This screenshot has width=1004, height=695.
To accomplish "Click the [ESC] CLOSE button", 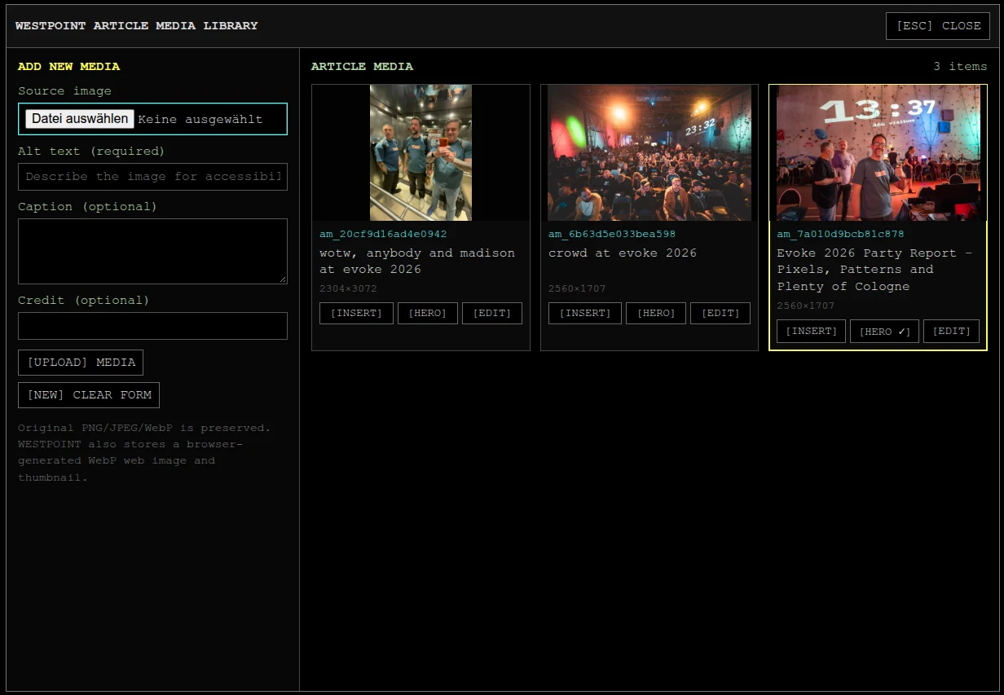I will 938,26.
